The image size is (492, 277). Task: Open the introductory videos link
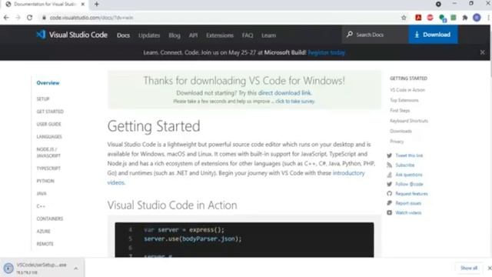[348, 173]
